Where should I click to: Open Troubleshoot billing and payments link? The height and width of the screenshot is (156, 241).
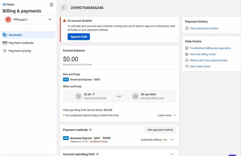point(210,48)
